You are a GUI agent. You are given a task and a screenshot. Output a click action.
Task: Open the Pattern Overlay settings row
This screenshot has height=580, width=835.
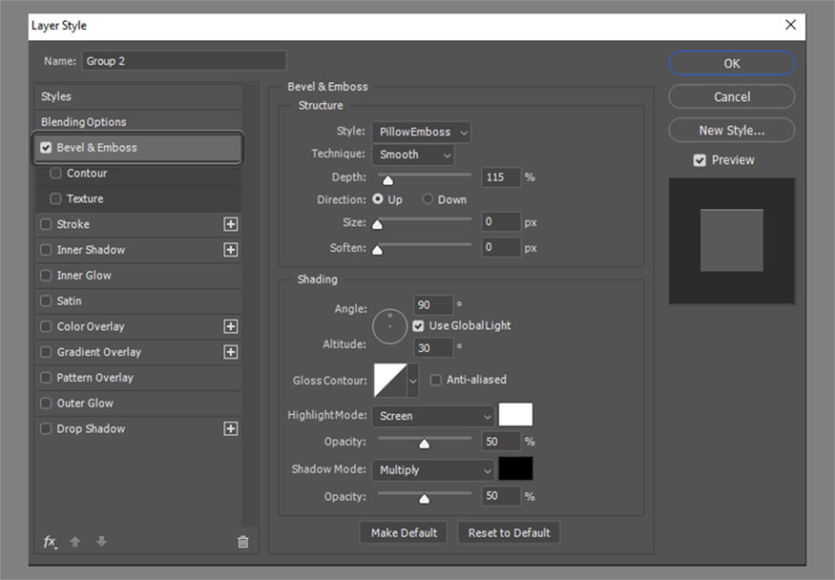138,377
